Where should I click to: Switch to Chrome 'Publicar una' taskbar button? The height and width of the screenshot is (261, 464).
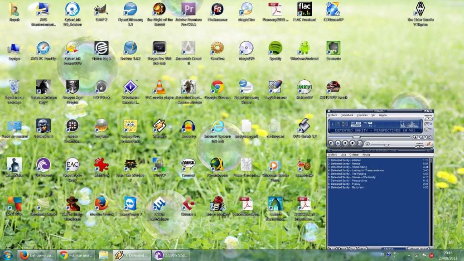coord(76,255)
